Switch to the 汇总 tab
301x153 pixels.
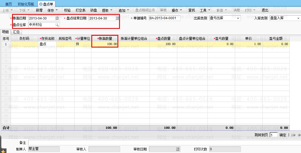(16, 32)
